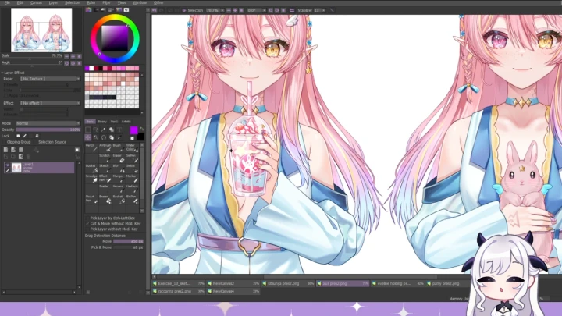Switch to the kitsunya pres2.png tab

pos(288,283)
